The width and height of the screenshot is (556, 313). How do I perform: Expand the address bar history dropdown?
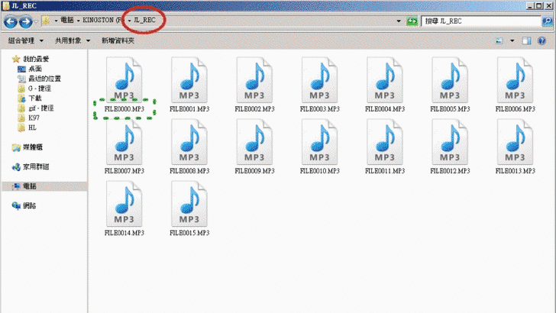pos(399,21)
